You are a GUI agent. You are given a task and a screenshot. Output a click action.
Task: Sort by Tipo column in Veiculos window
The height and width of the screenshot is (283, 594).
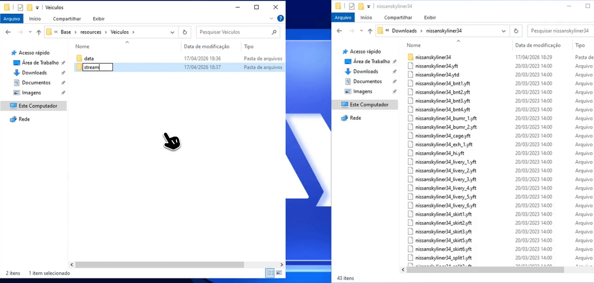point(249,46)
